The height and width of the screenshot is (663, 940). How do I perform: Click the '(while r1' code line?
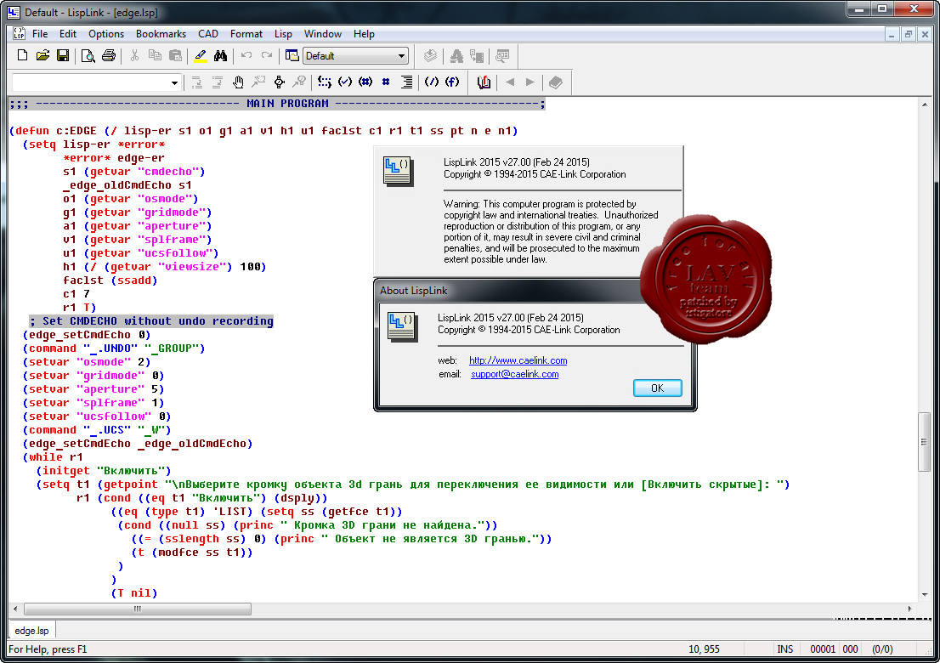coord(53,457)
